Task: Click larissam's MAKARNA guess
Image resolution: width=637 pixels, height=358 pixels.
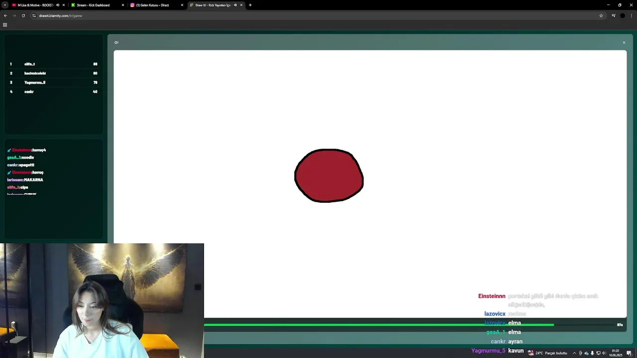Action: pos(25,180)
